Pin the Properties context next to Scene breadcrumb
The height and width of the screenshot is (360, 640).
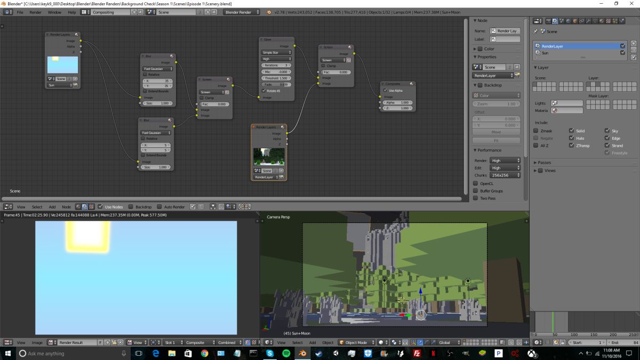pos(535,31)
